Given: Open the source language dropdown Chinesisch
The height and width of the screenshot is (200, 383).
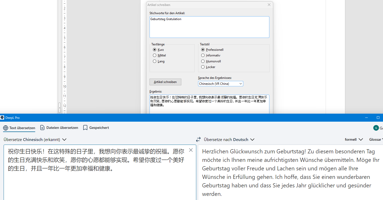Looking at the screenshot, I should tap(35, 139).
